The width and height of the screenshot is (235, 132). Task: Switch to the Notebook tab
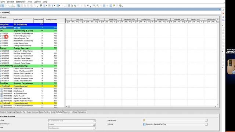(3, 112)
